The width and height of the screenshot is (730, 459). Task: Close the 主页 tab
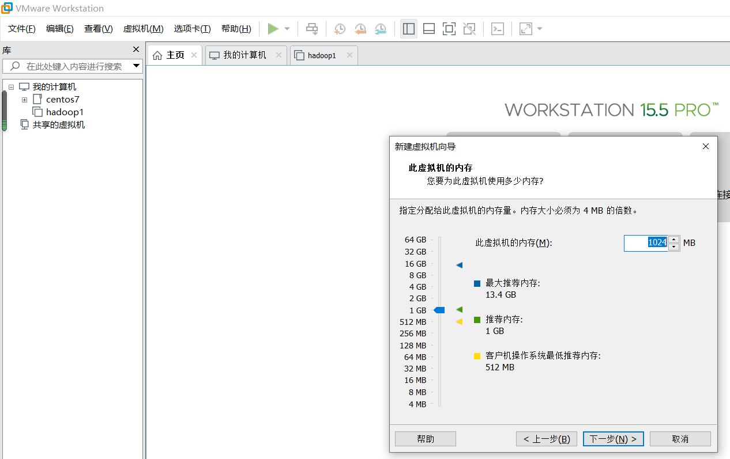tap(194, 55)
